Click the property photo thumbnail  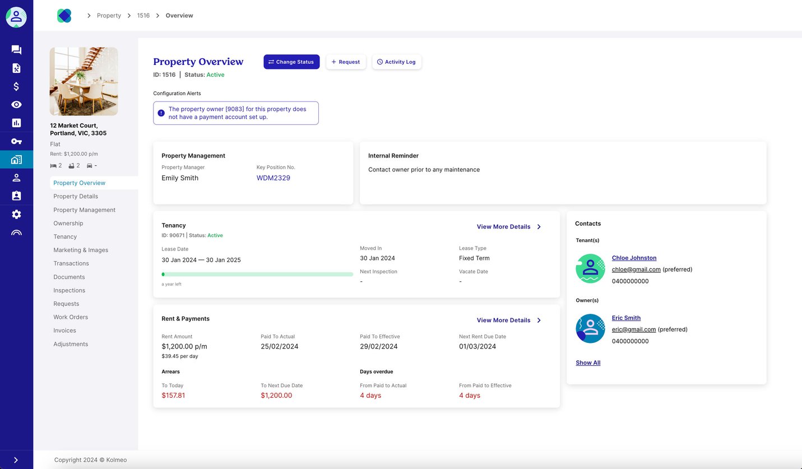point(84,81)
